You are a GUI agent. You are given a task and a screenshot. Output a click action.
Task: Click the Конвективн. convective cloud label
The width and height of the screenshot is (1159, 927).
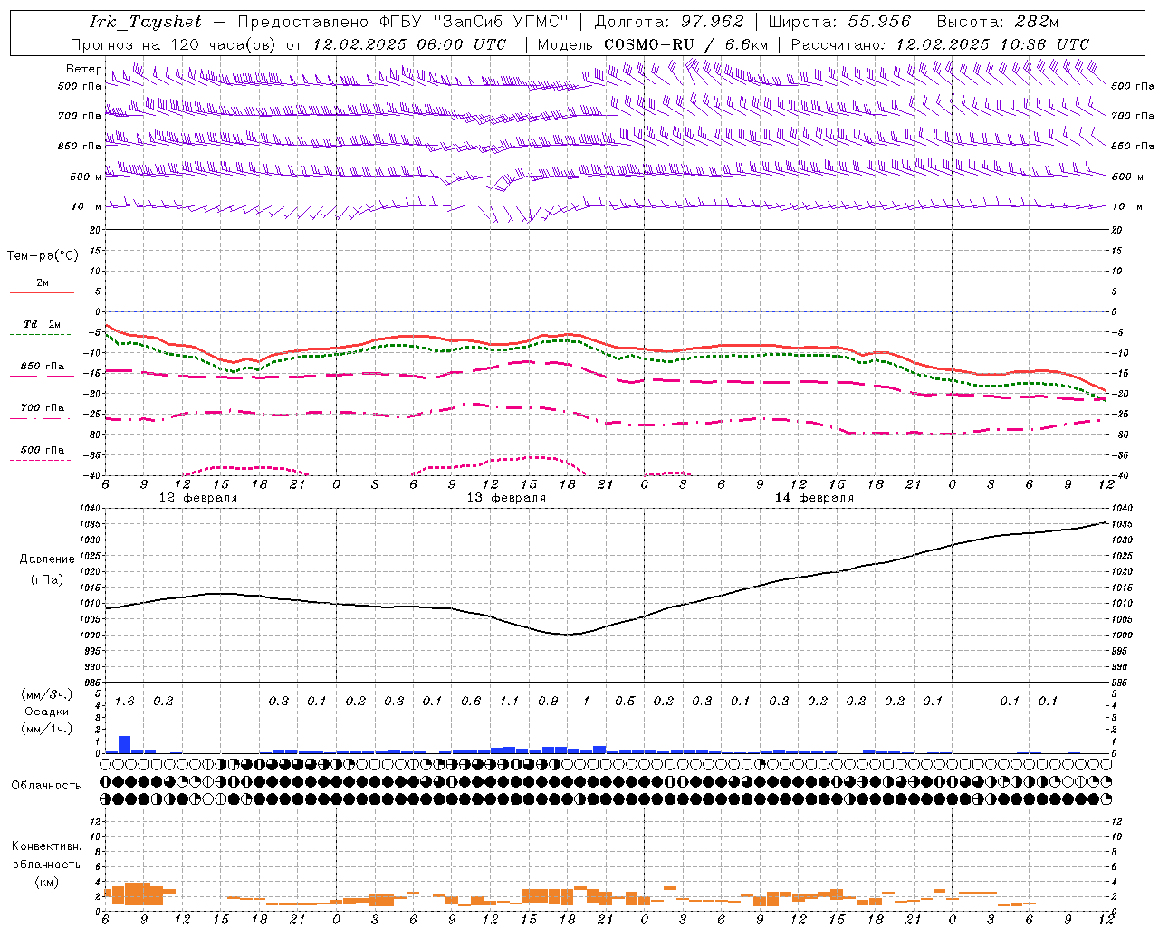[47, 846]
